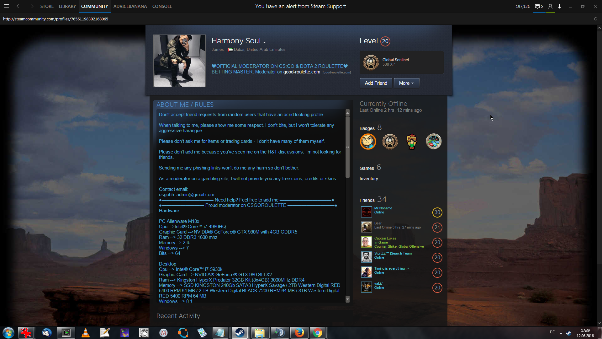Open Steam from the taskbar
Image resolution: width=602 pixels, height=339 pixels.
tap(240, 333)
